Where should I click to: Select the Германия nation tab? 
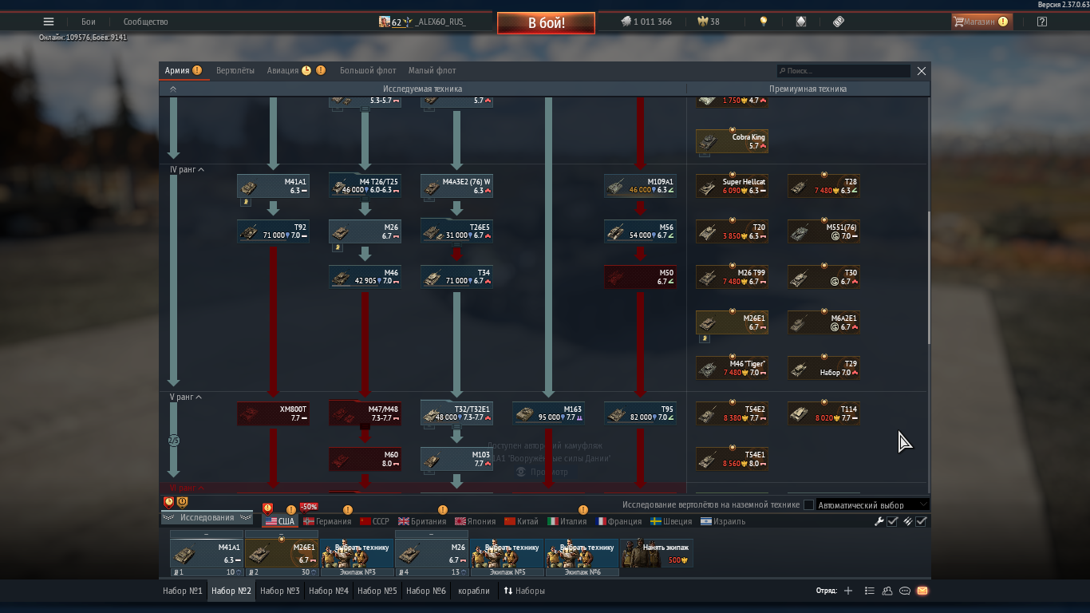pos(326,521)
